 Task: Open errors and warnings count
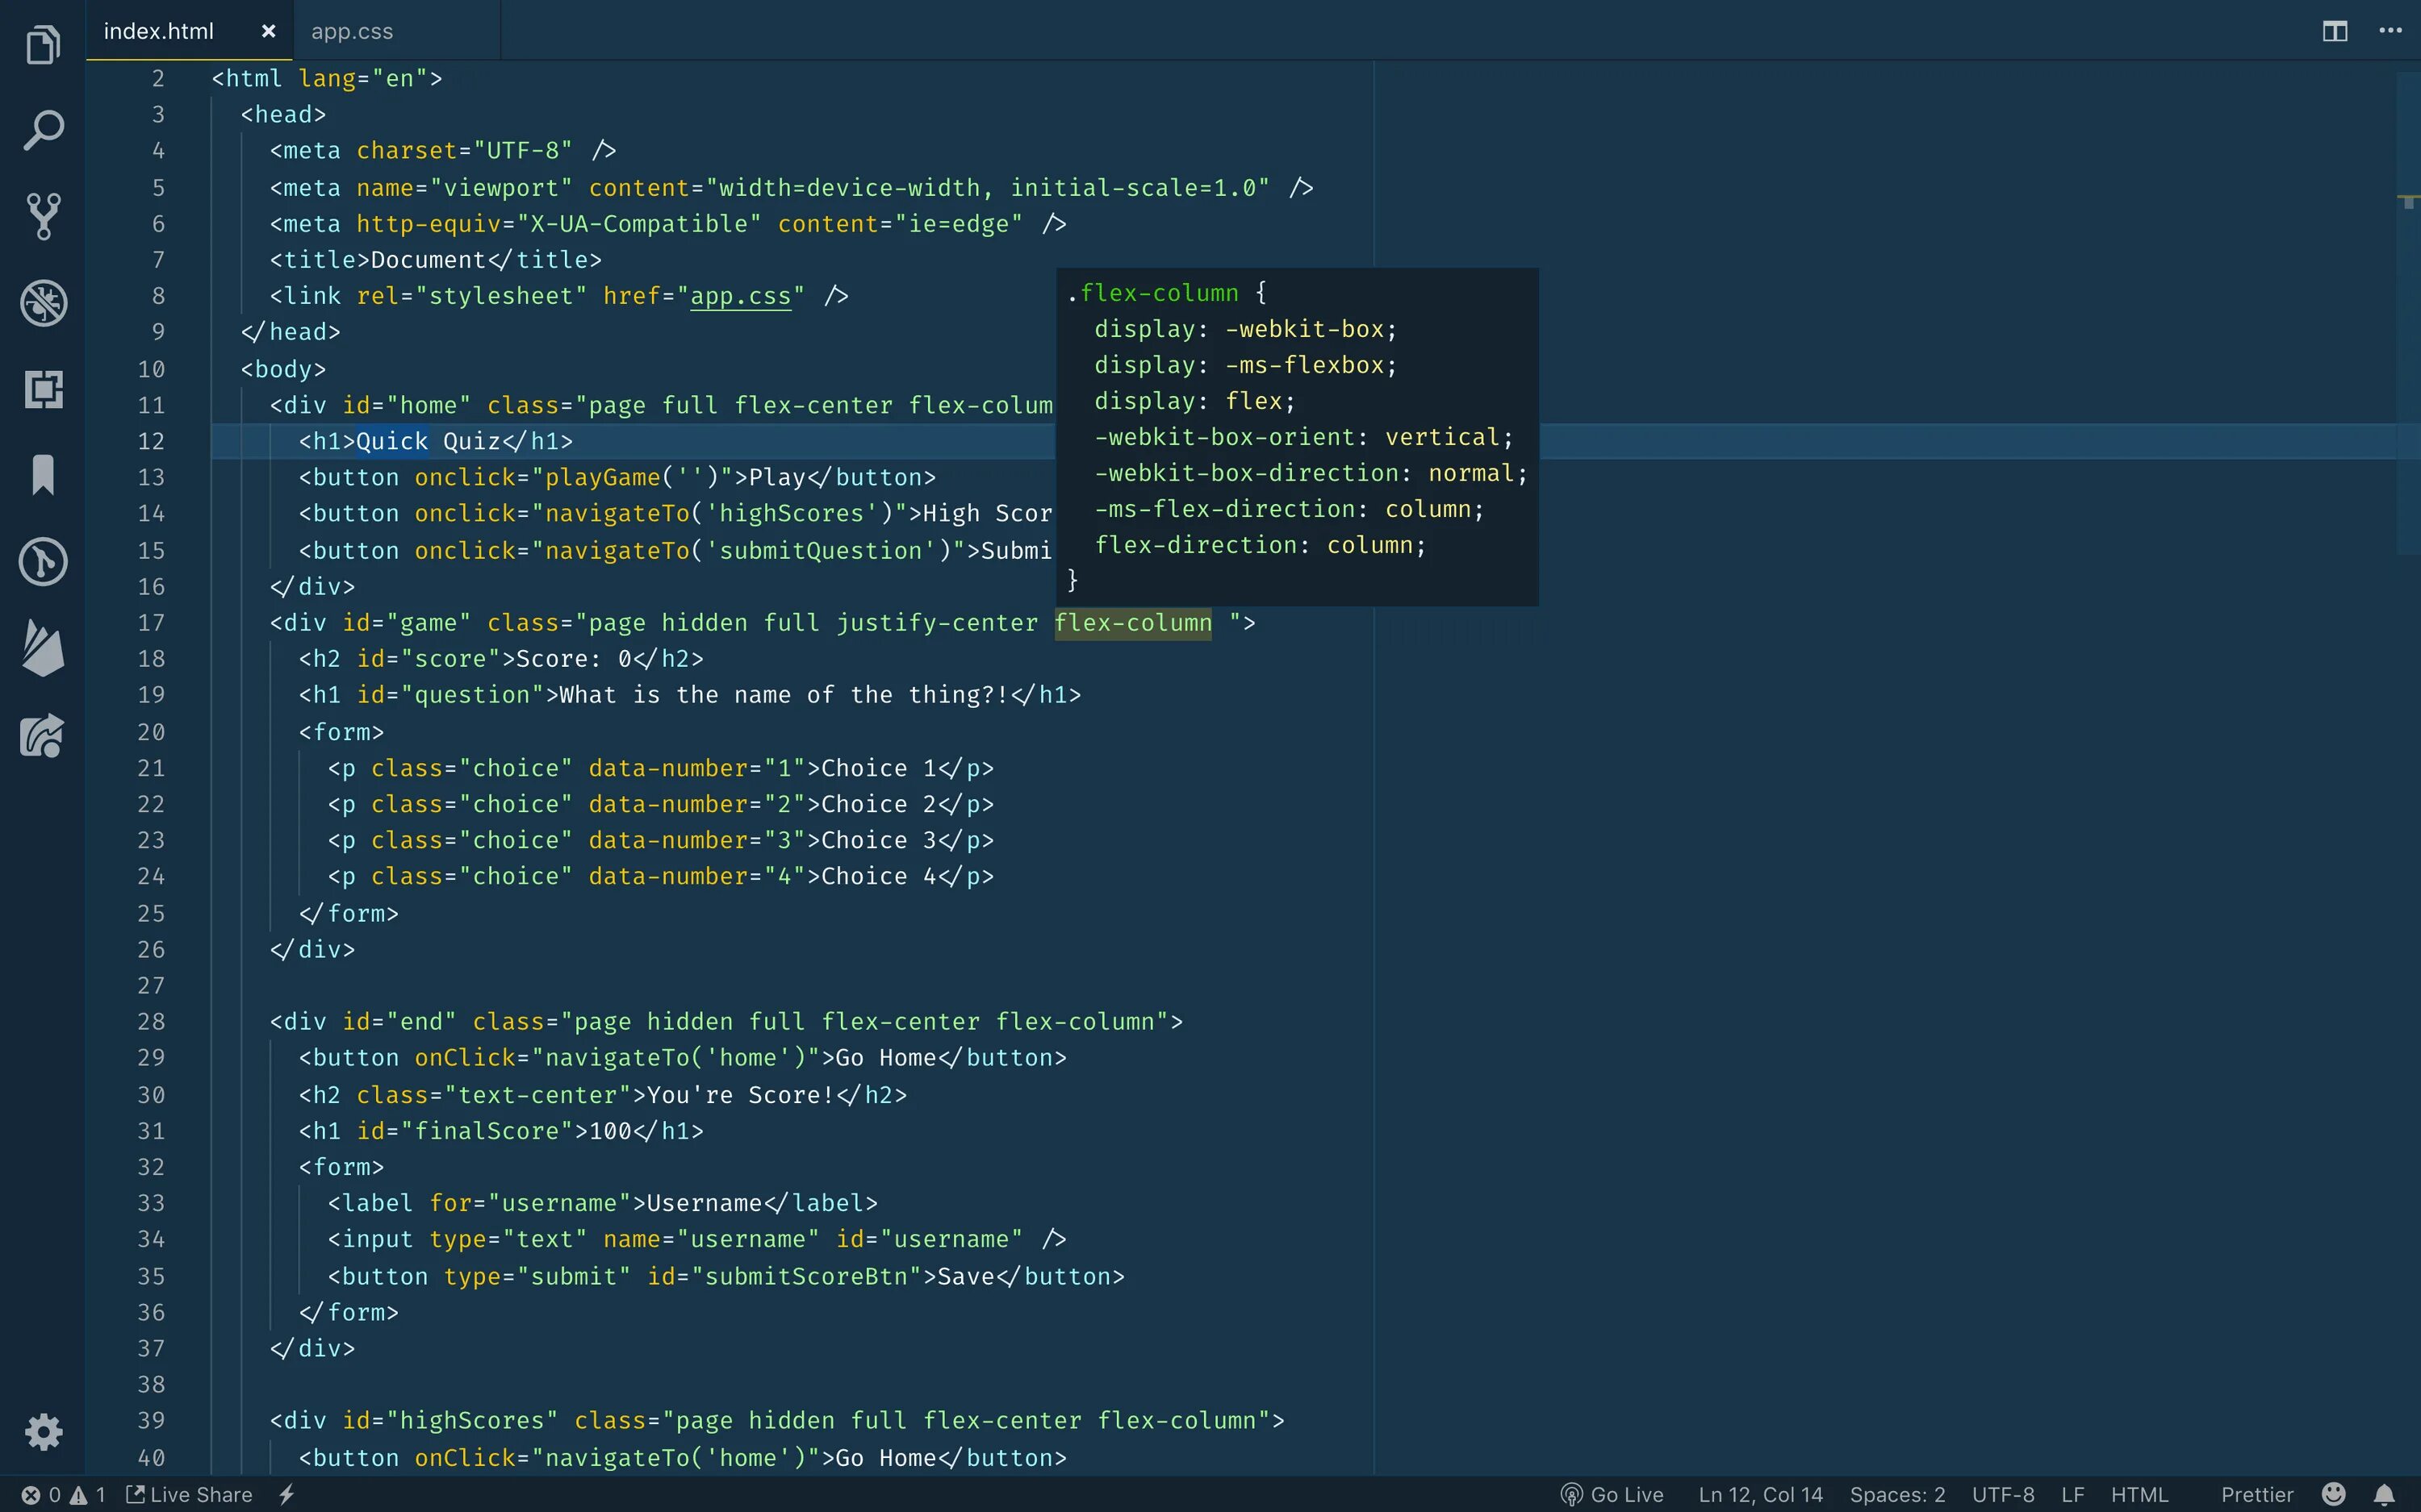click(63, 1494)
